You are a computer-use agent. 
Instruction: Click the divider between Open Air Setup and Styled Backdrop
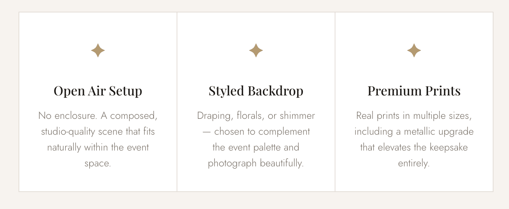coord(177,102)
